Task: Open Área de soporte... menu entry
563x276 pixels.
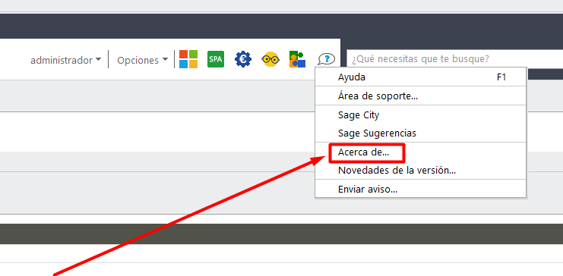Action: [420, 96]
